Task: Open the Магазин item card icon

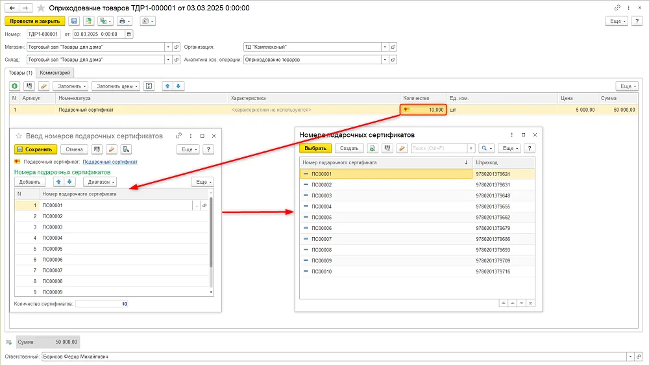Action: (x=177, y=47)
